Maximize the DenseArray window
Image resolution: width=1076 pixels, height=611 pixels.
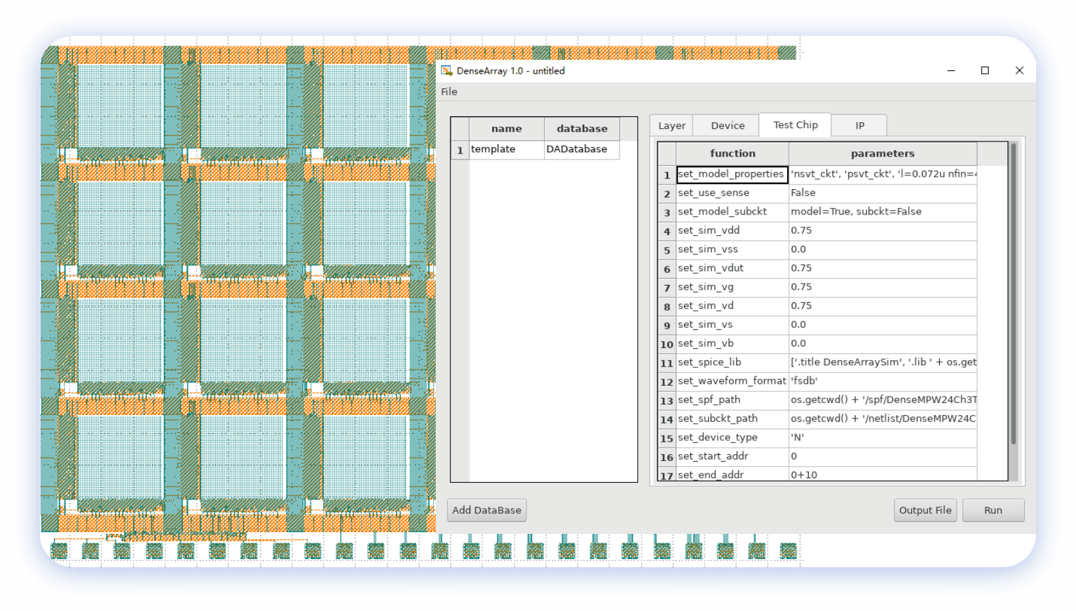[984, 70]
